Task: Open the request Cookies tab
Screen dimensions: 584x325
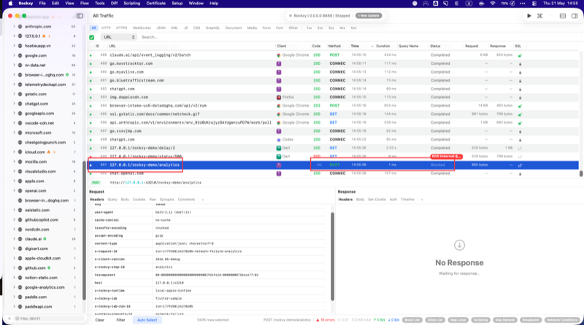Action: point(139,200)
